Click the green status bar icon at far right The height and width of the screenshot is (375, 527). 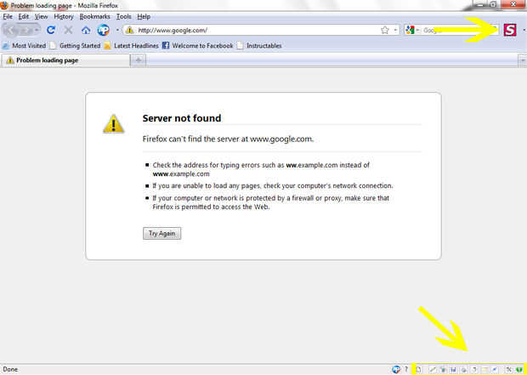click(519, 370)
